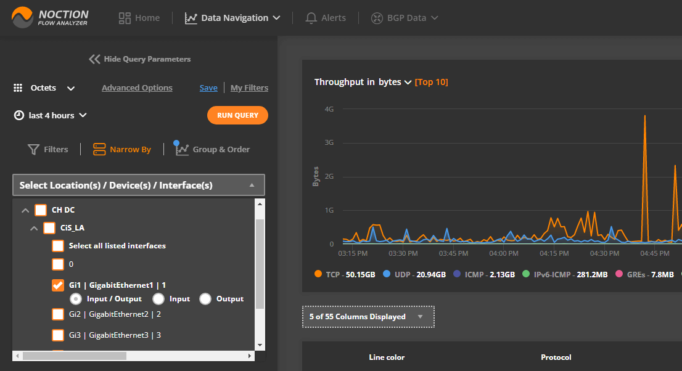
Task: Open the Throughput in bytes unit dropdown
Action: click(x=395, y=82)
